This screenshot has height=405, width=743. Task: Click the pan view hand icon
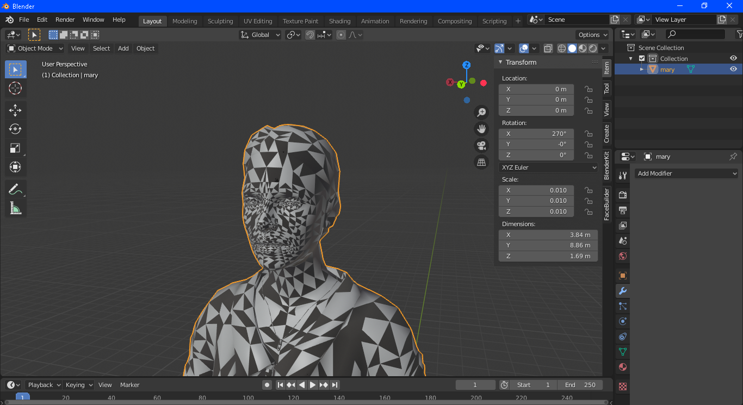tap(481, 129)
